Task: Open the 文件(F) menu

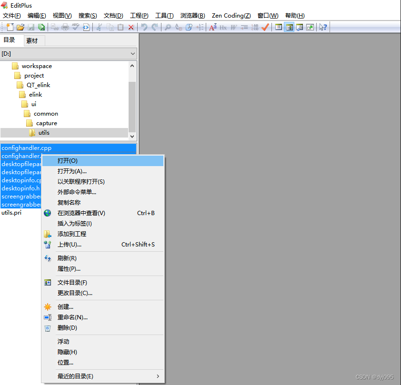Action: (12, 16)
